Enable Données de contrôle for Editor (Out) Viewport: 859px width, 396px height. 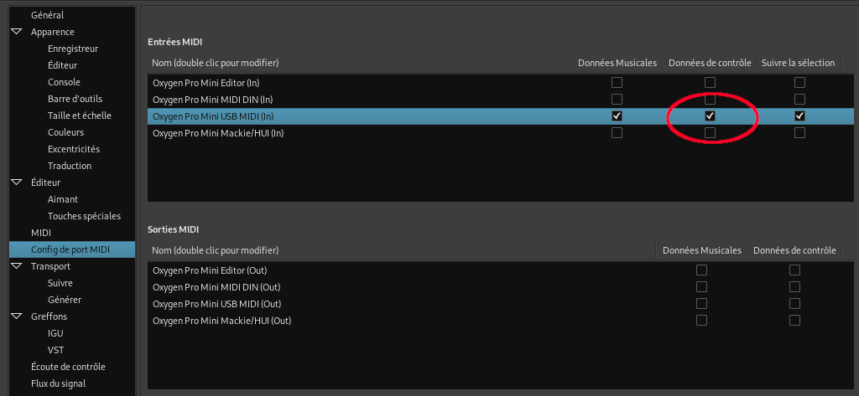point(794,270)
